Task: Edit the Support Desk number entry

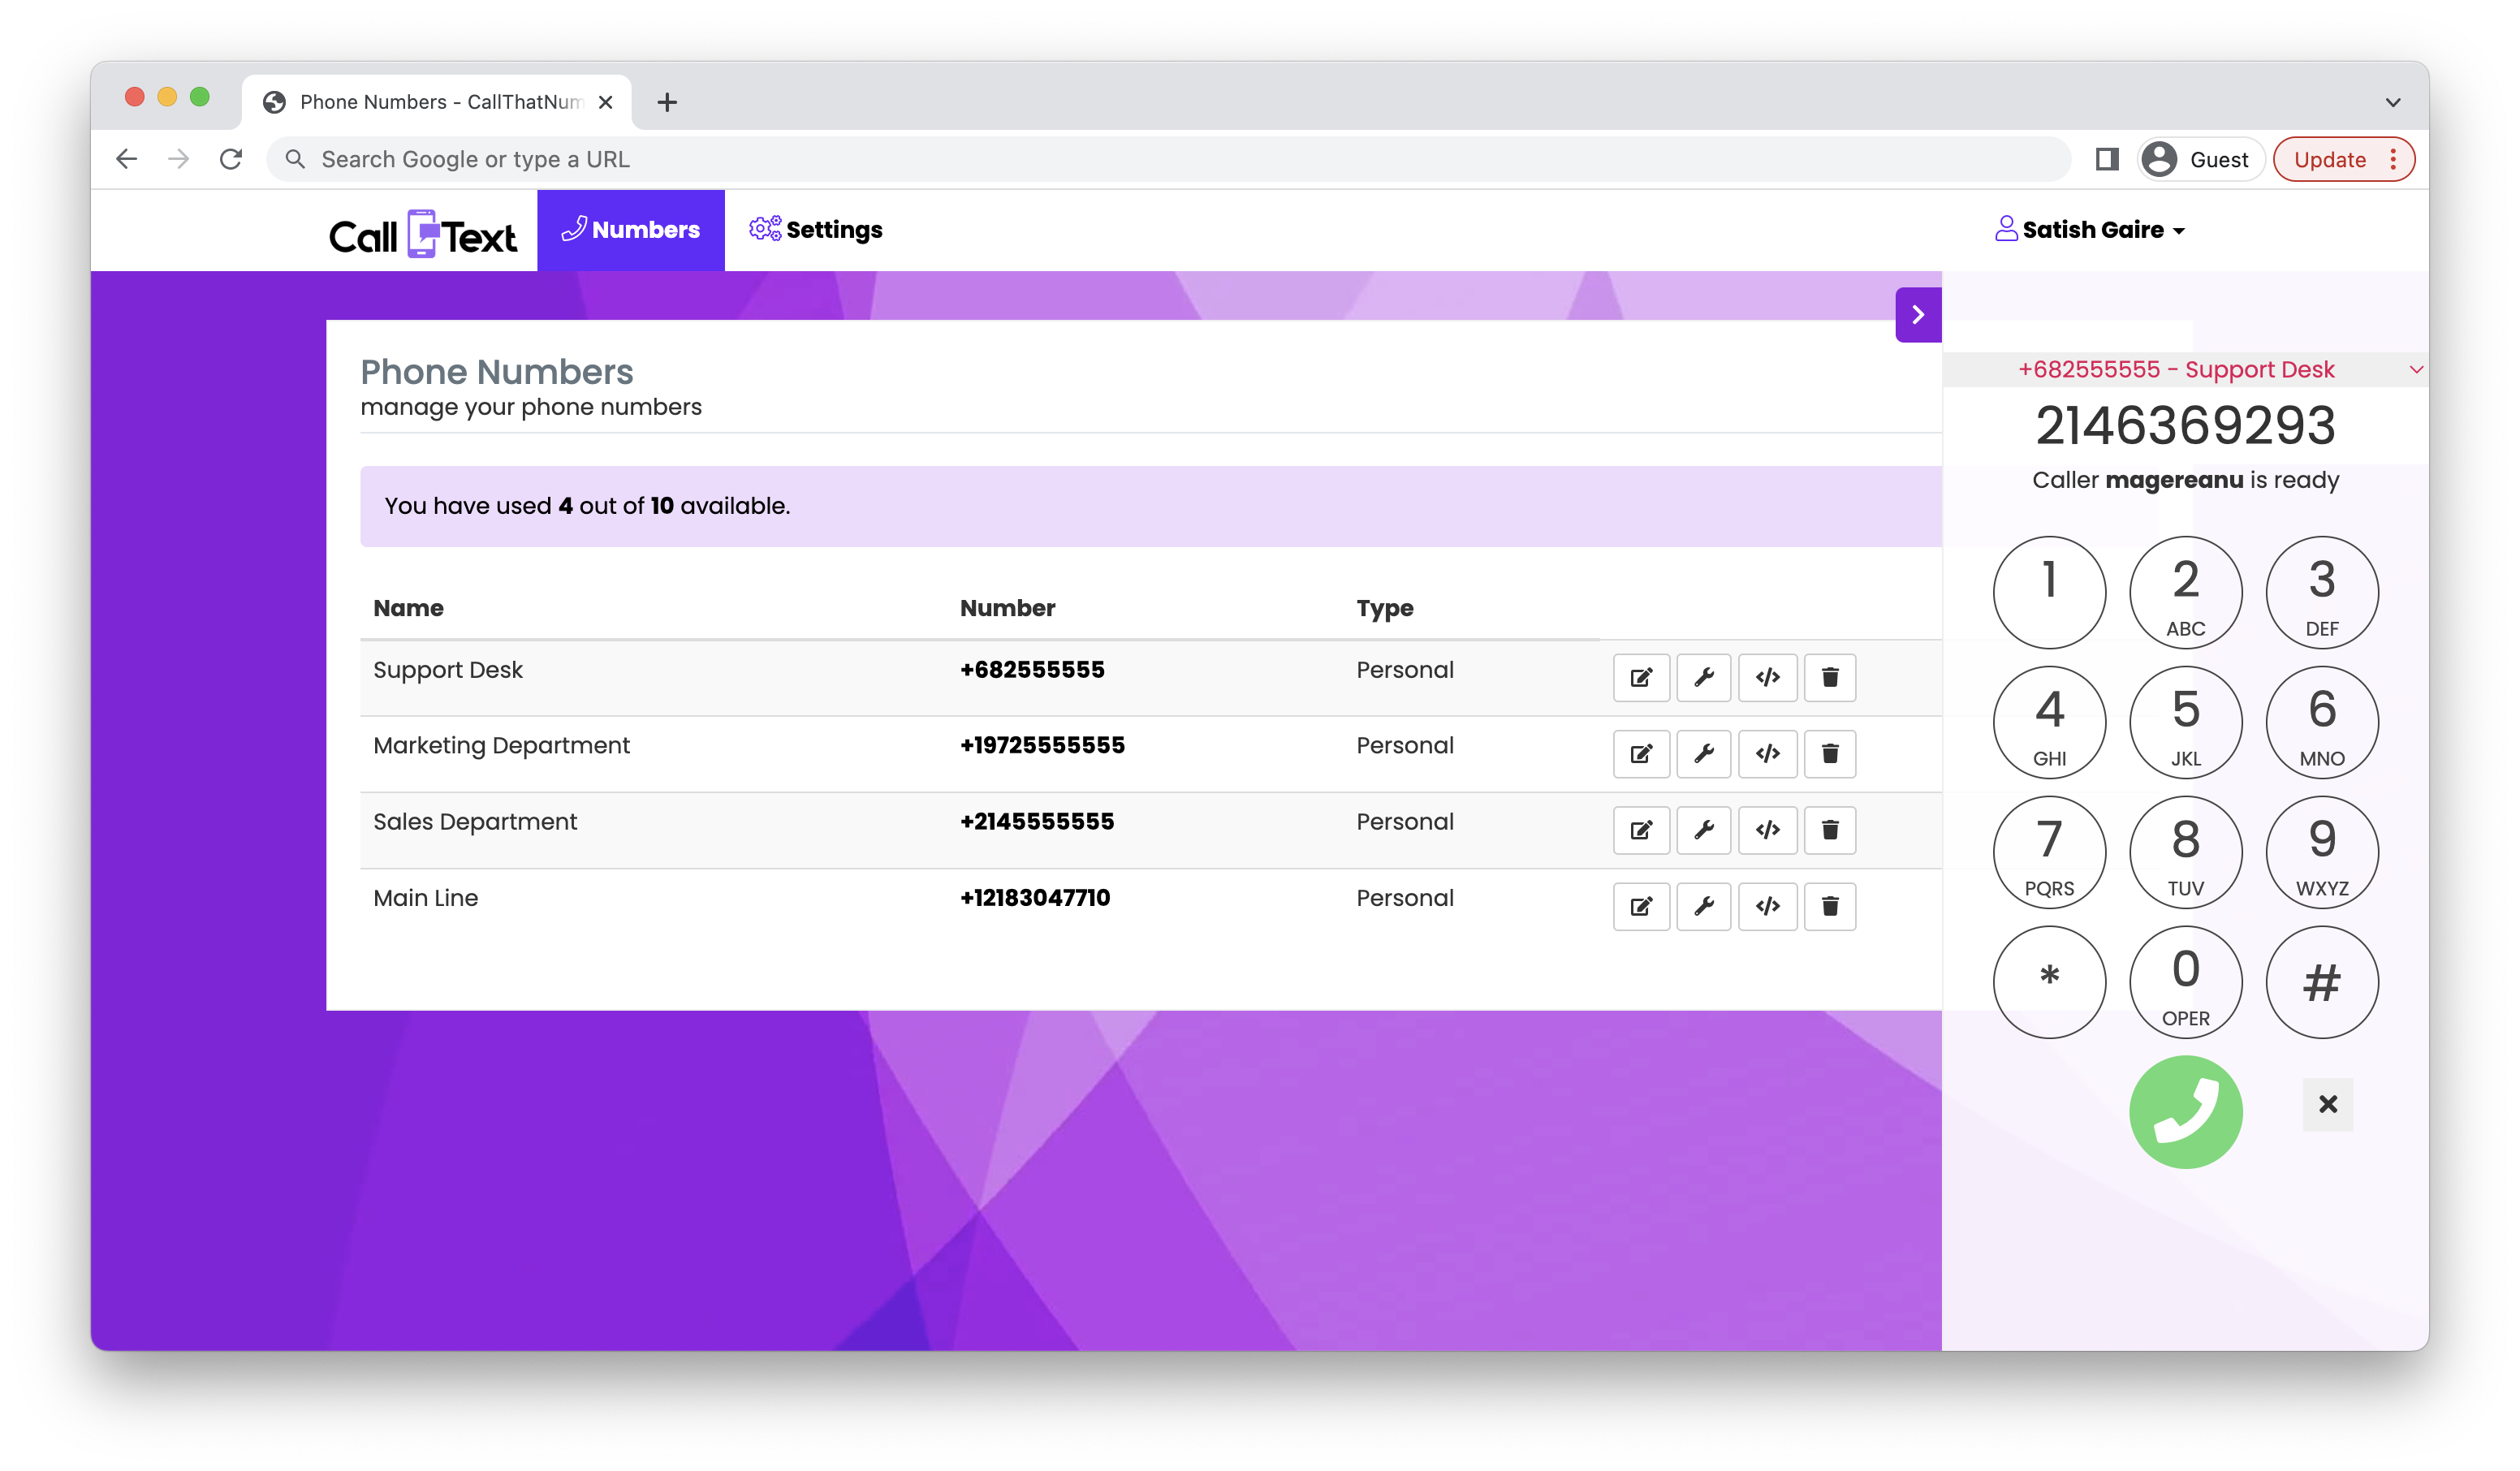Action: 1641,677
